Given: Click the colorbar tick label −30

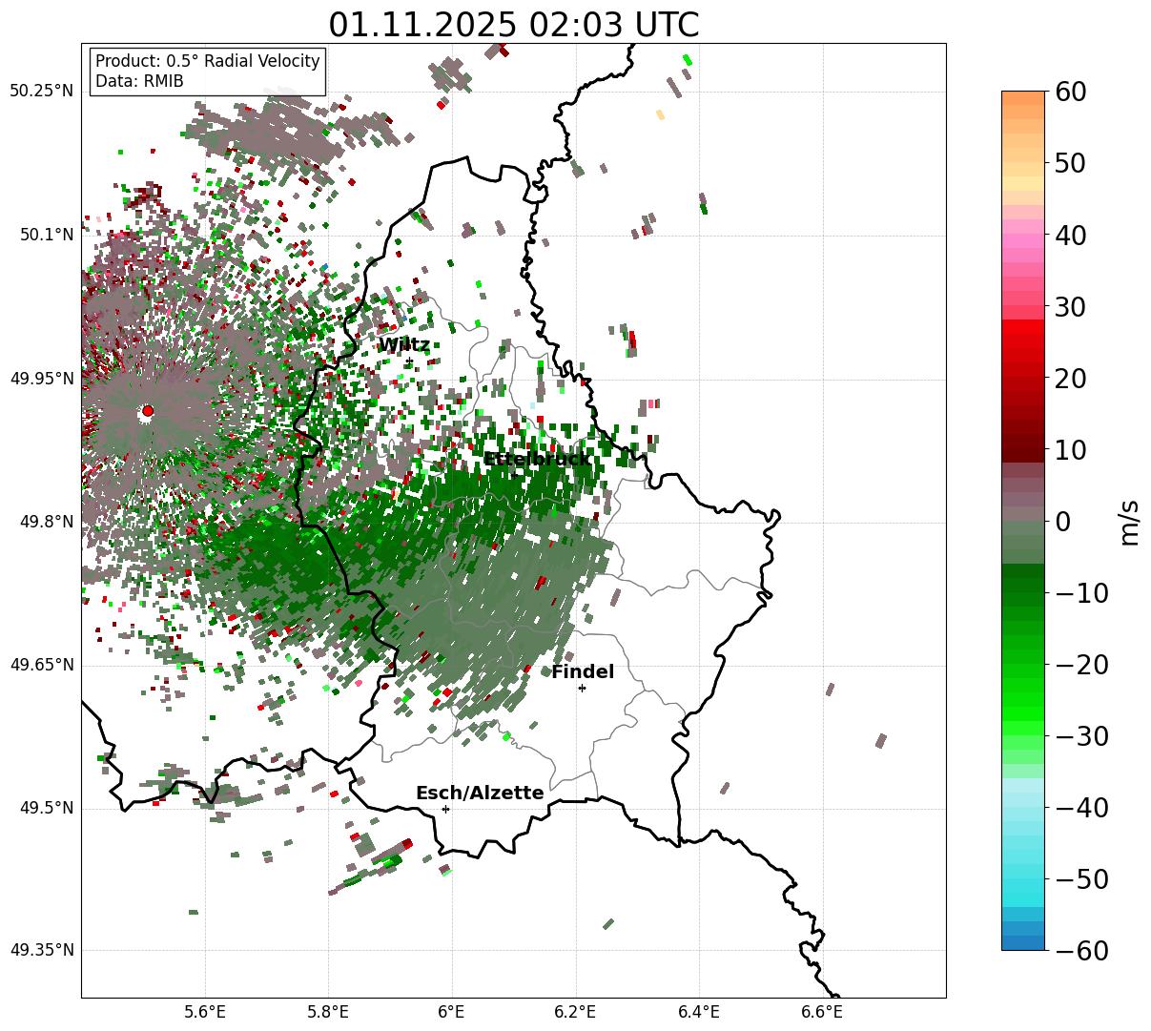Looking at the screenshot, I should 1080,736.
